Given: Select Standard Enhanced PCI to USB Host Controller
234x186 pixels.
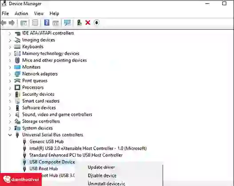Looking at the screenshot, I should click(x=76, y=155).
